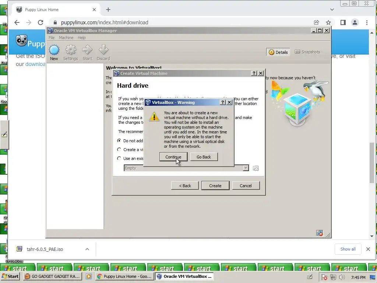Select Do not add a virtual hard drive
Image resolution: width=377 pixels, height=283 pixels.
[x=119, y=140]
